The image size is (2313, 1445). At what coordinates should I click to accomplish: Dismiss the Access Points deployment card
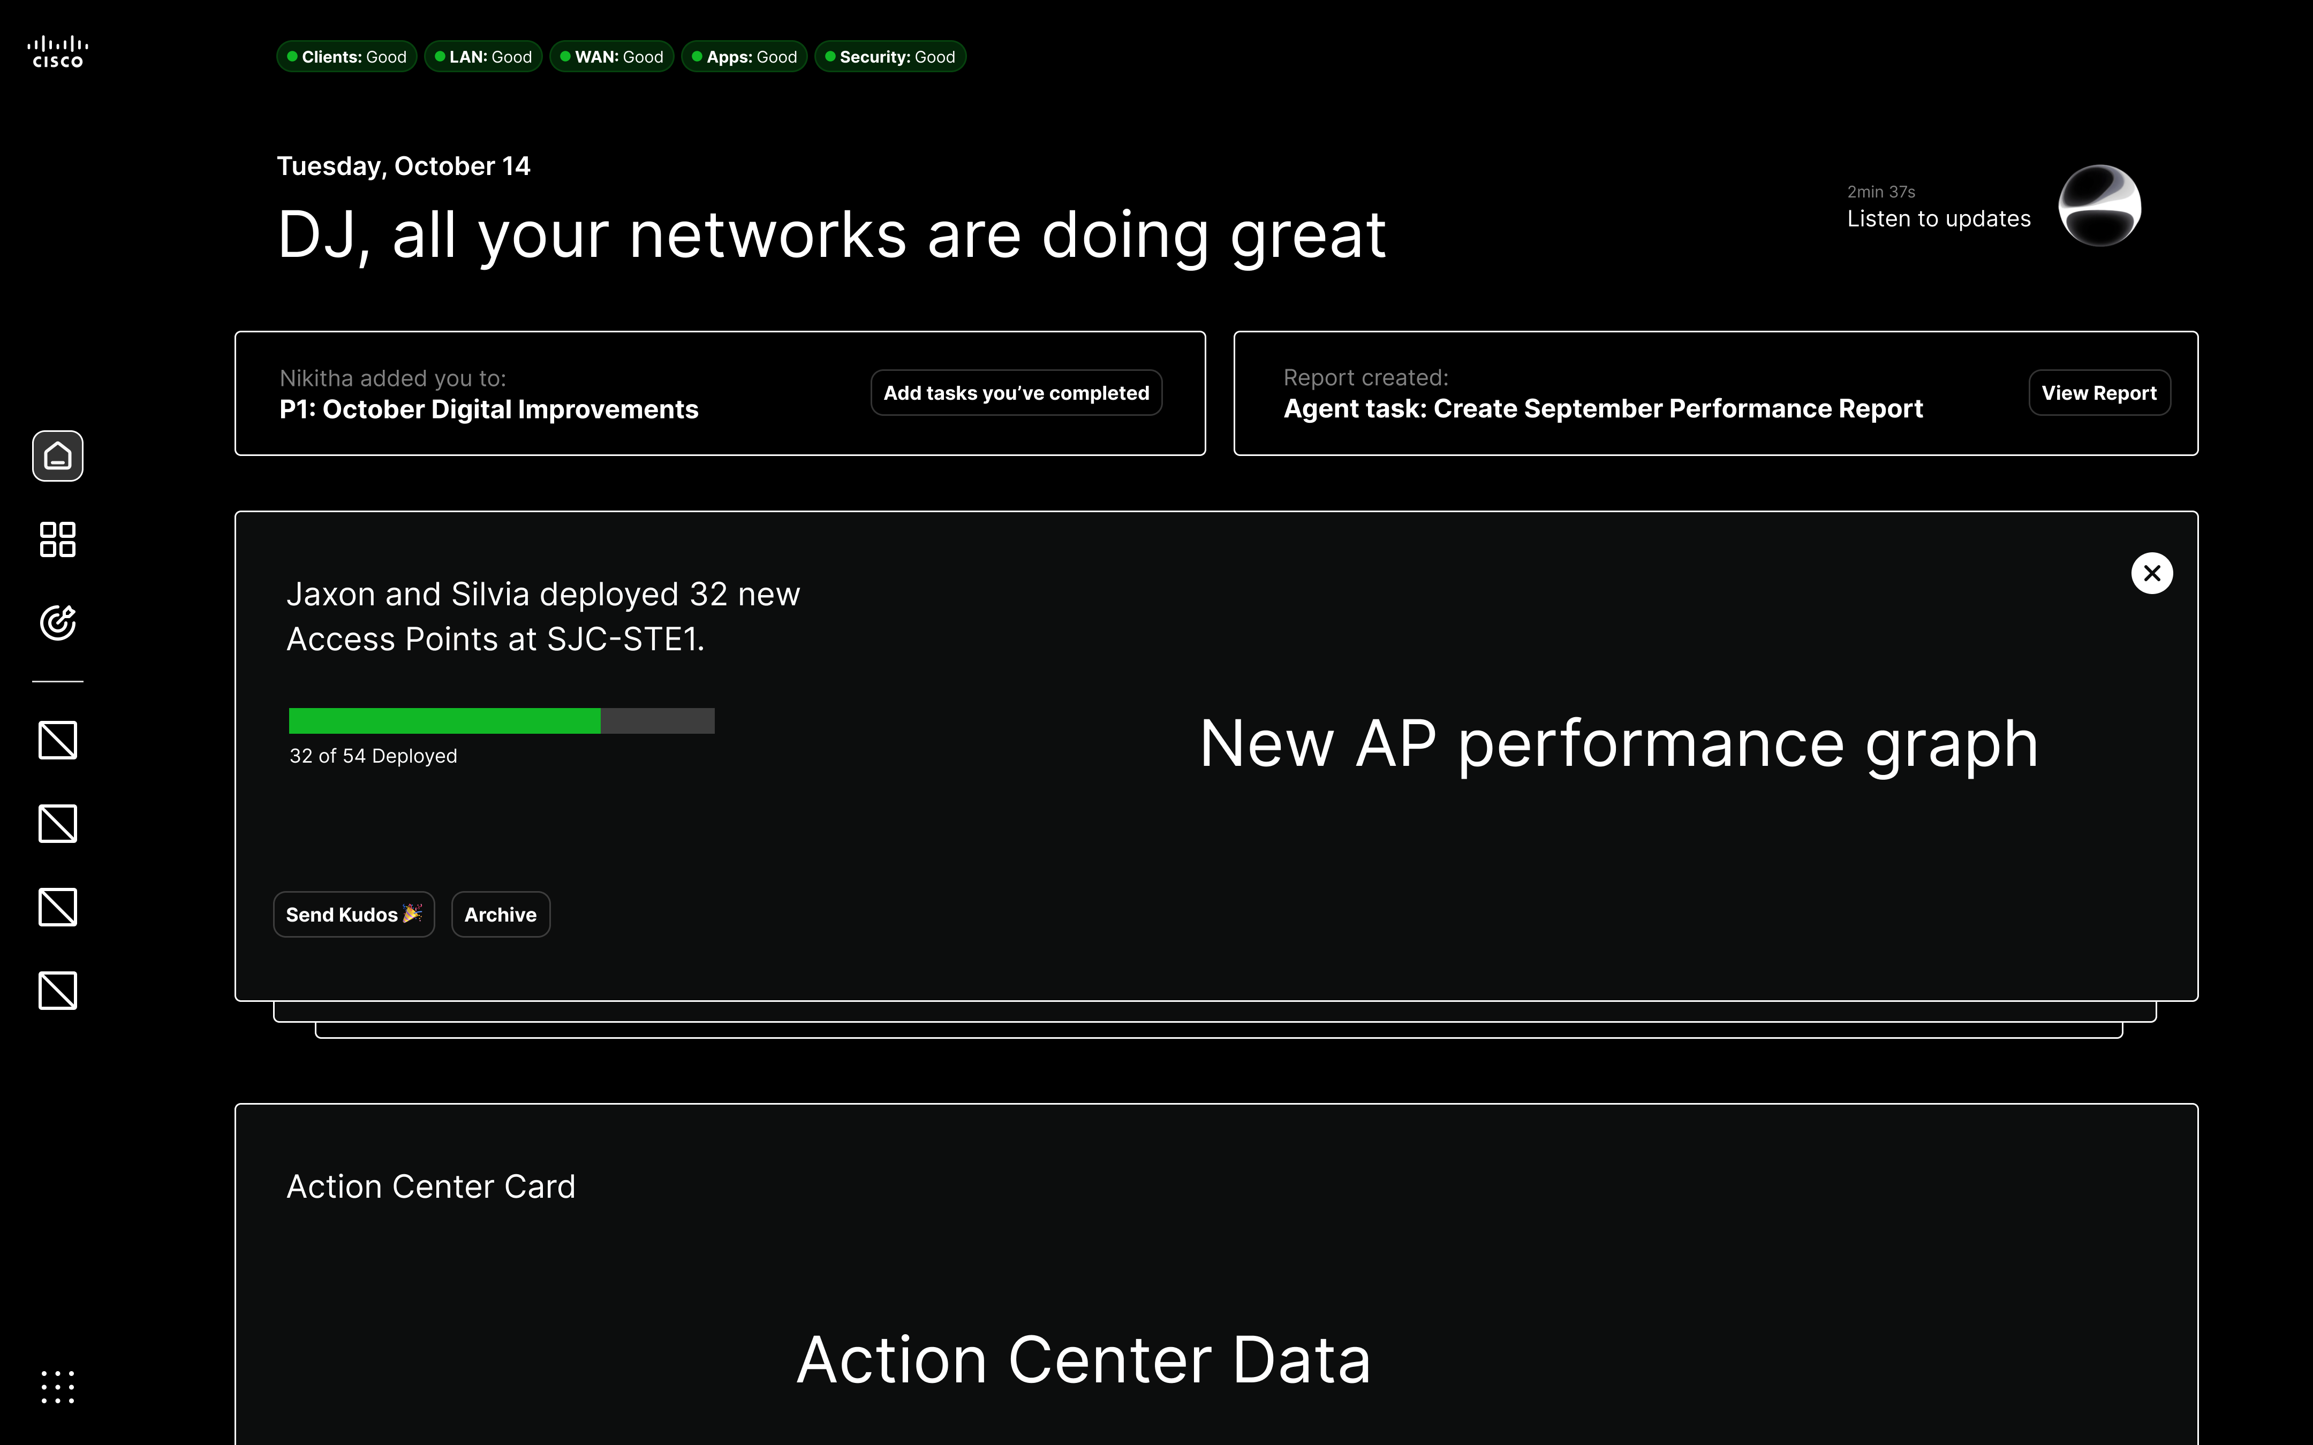click(x=2151, y=573)
